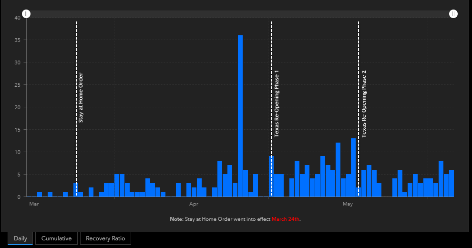This screenshot has height=248, width=472.
Task: Click the y-axis label 10
Action: [18, 152]
